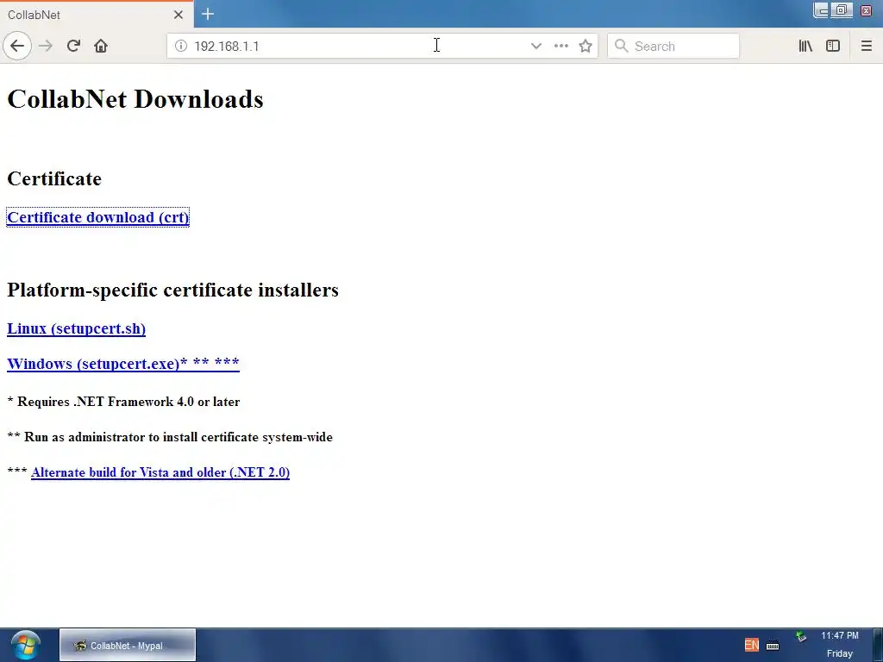Viewport: 883px width, 662px height.
Task: Open the browser home page
Action: click(x=101, y=46)
